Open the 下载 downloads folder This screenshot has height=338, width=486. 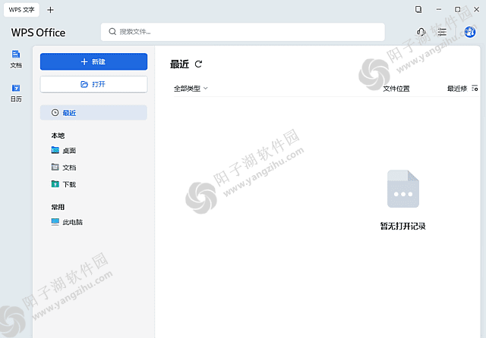tap(64, 184)
